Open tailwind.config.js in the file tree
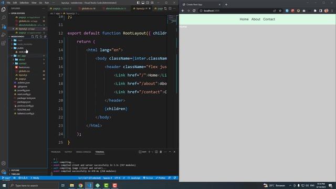 pyautogui.click(x=26, y=113)
